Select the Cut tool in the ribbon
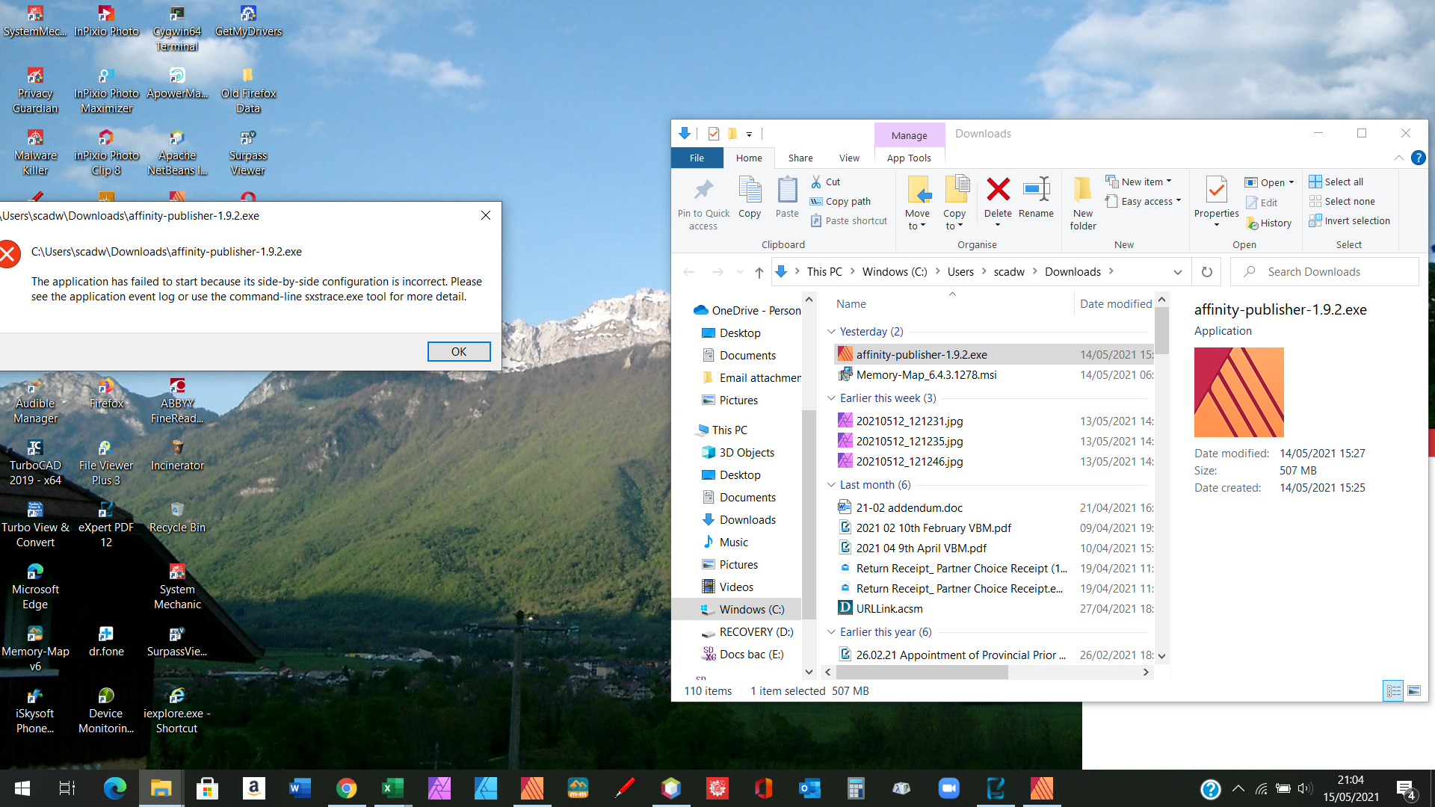Screen dimensions: 1435x807 [827, 182]
